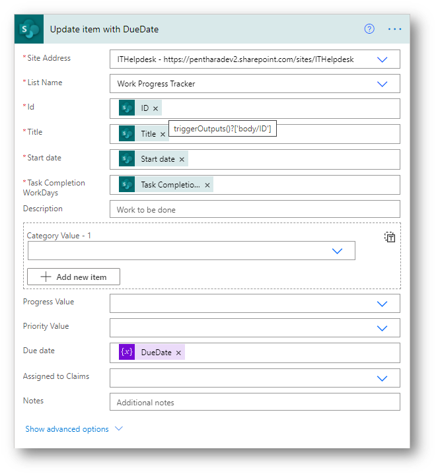Image resolution: width=438 pixels, height=476 pixels.
Task: Click the Assigned to Claims label
Action: tap(56, 376)
